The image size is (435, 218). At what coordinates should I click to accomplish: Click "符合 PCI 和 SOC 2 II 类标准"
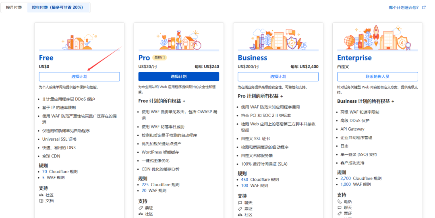(266, 116)
